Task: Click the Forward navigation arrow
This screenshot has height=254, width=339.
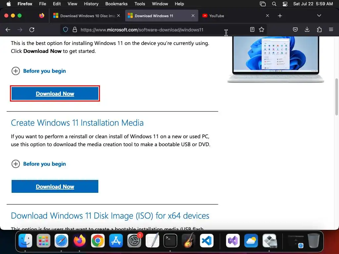Action: click(x=20, y=29)
